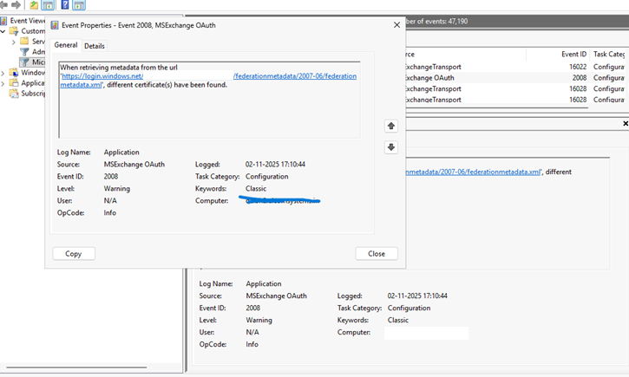The image size is (629, 377).
Task: Click the Logged date value in preview pane
Action: click(x=417, y=296)
